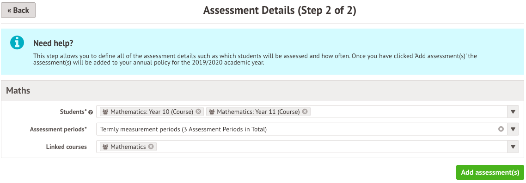Click inside the Linked courses field
The image size is (526, 183).
point(330,147)
